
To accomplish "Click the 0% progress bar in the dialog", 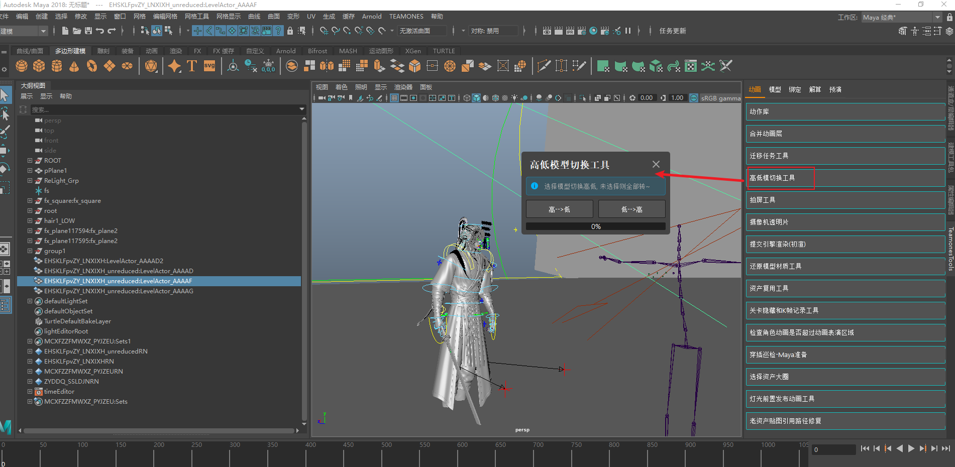I will pyautogui.click(x=595, y=226).
